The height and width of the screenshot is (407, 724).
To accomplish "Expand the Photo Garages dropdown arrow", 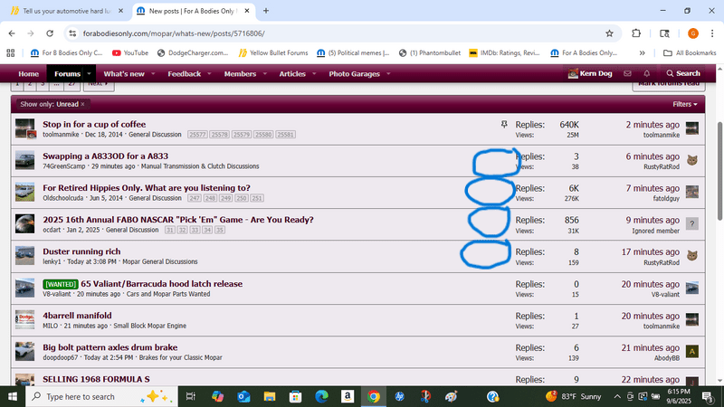I will tap(388, 74).
